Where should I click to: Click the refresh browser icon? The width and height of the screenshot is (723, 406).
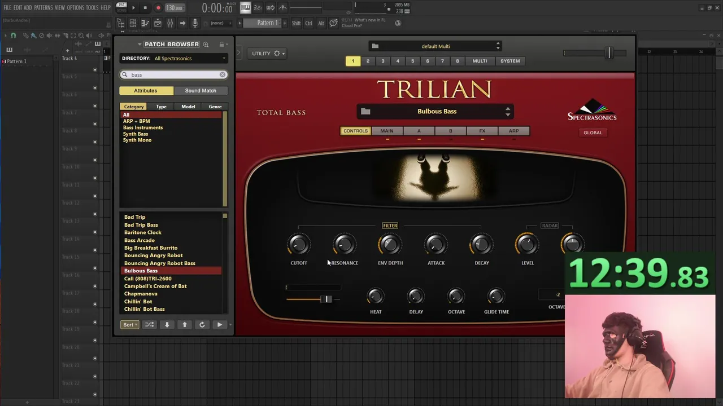pos(202,324)
